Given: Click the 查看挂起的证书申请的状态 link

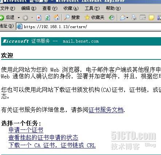Looking at the screenshot, I should pyautogui.click(x=43, y=137).
